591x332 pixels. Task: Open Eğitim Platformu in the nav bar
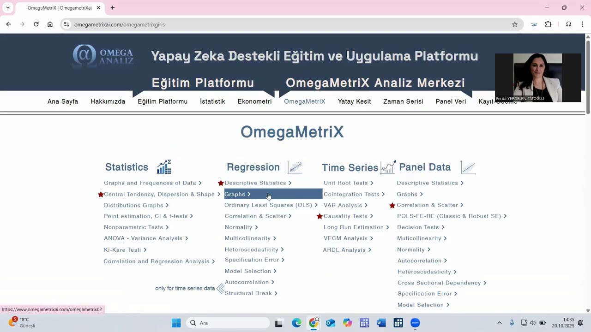pos(163,101)
